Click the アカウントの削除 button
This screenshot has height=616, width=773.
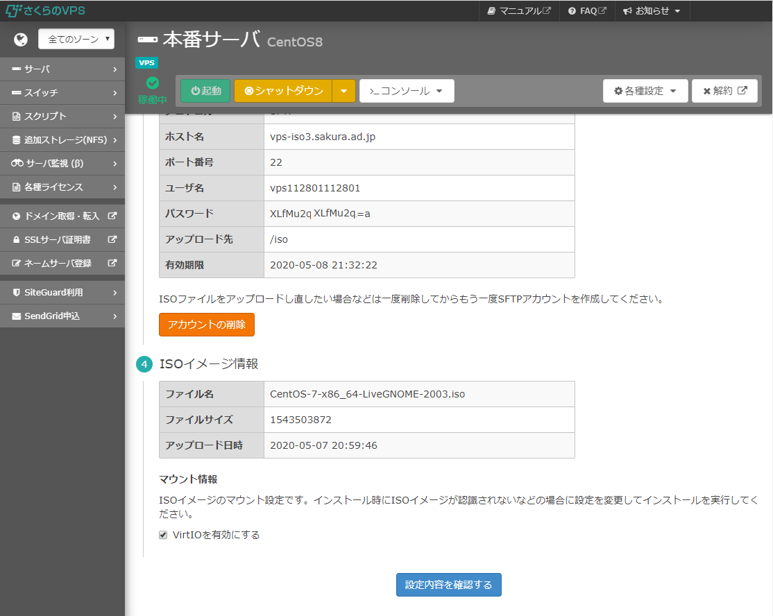207,325
